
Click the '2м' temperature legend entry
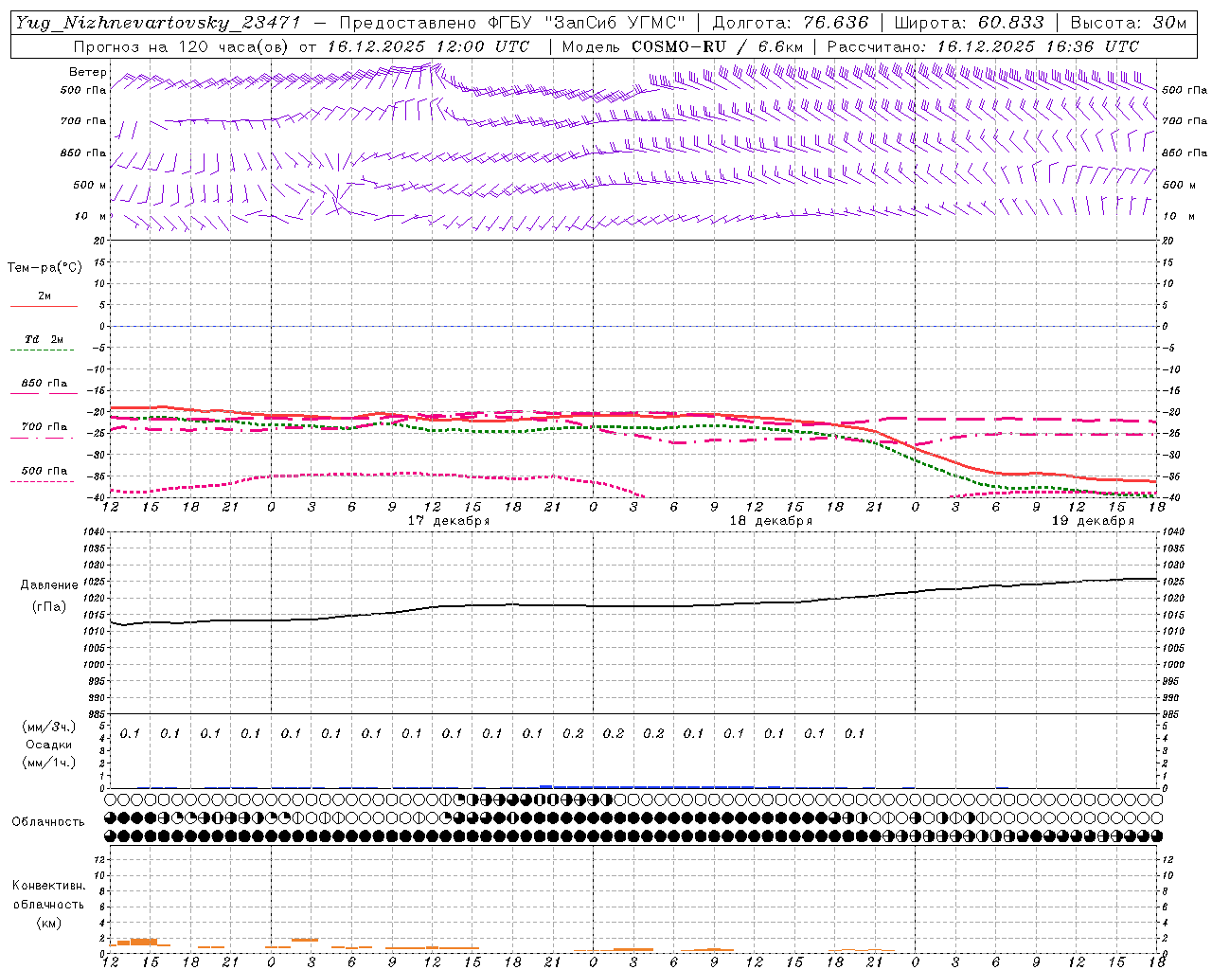point(45,296)
